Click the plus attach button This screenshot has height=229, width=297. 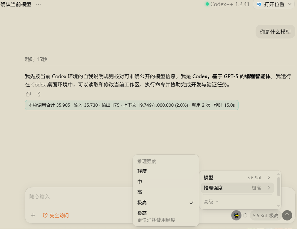(33, 215)
